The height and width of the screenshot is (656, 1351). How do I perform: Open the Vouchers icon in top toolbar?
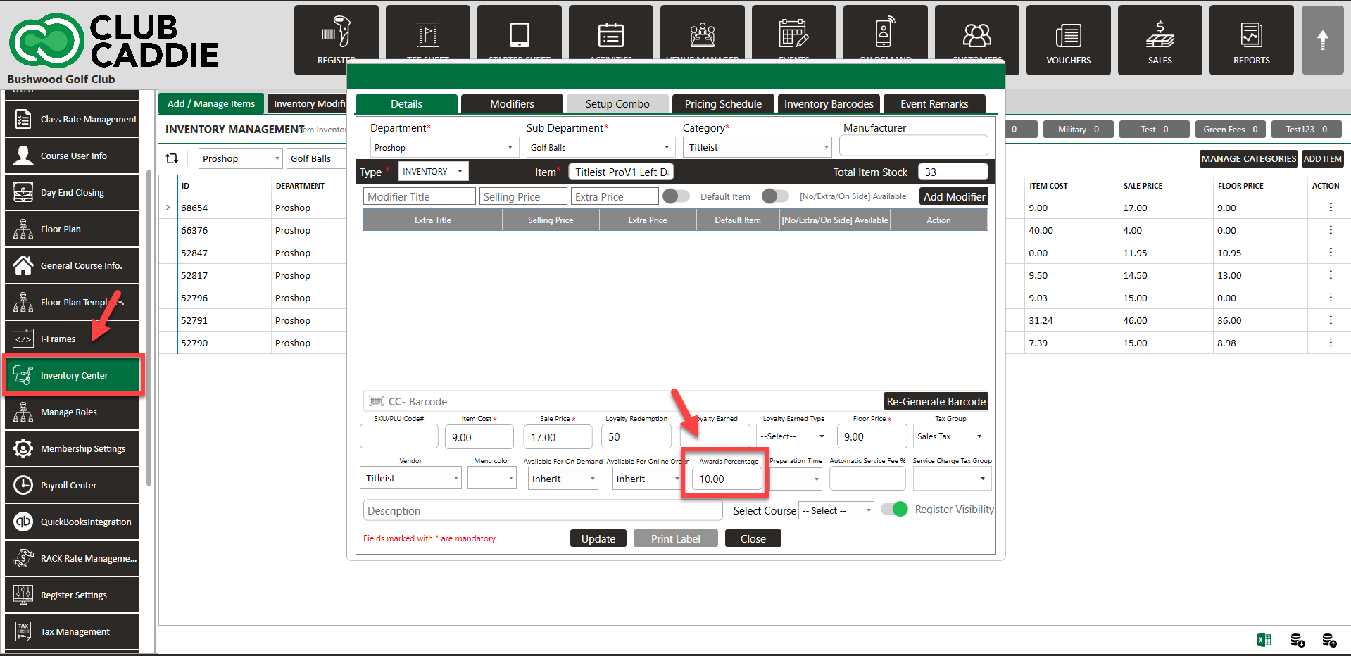[1068, 40]
